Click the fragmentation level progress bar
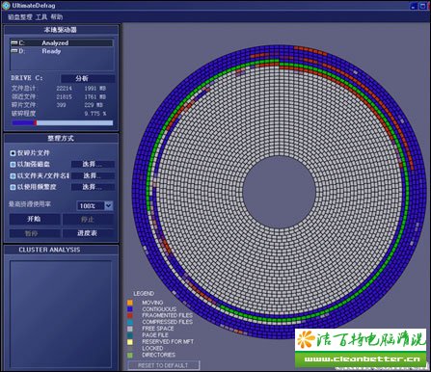 click(x=63, y=122)
